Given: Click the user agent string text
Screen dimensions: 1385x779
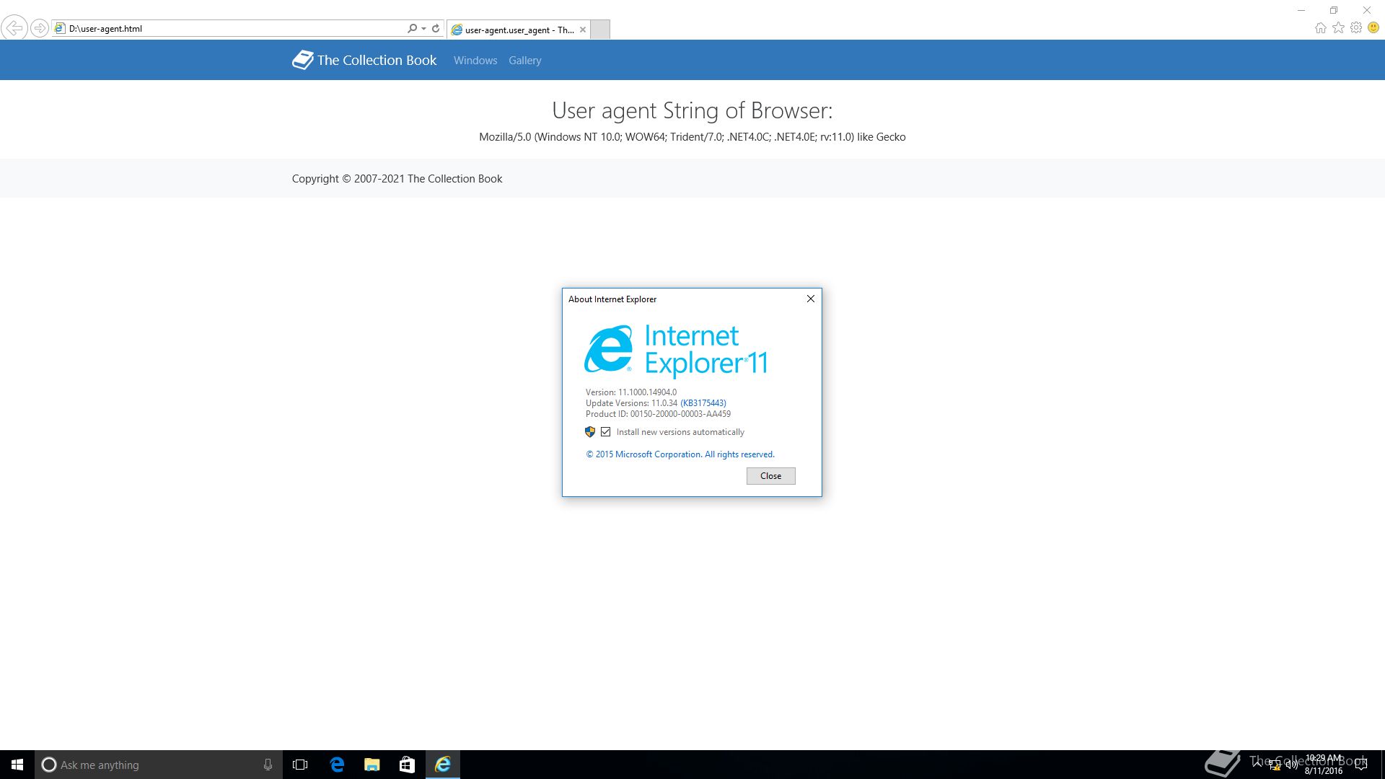Looking at the screenshot, I should [x=692, y=137].
